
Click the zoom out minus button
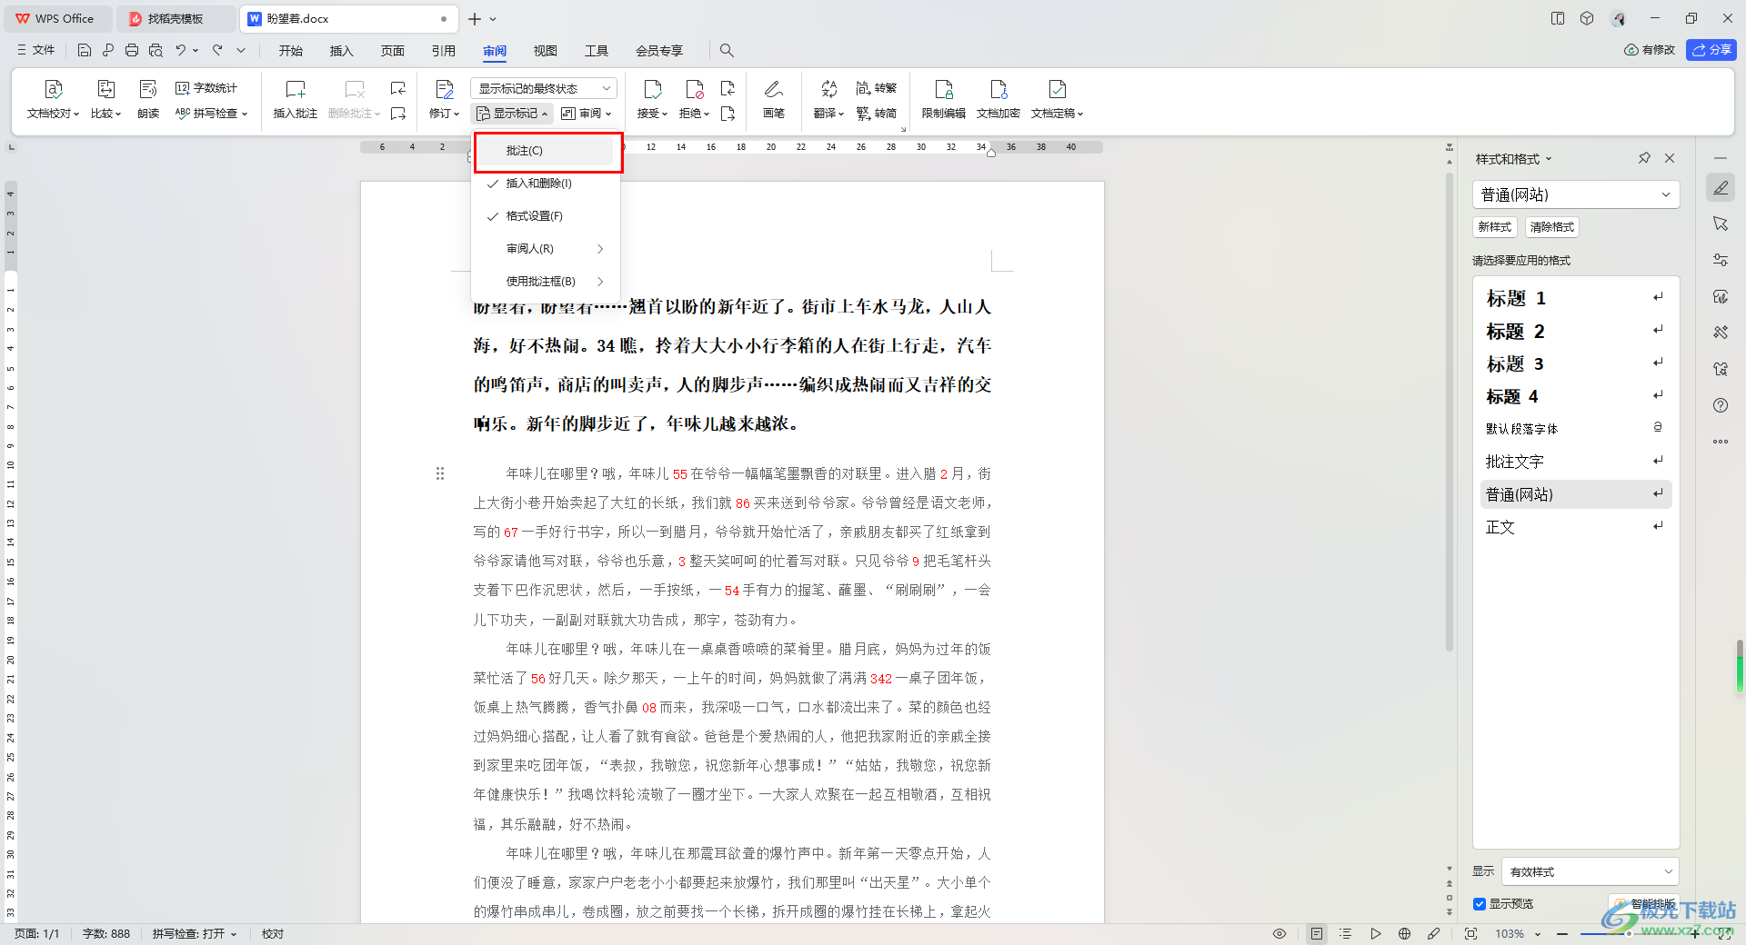(x=1562, y=933)
